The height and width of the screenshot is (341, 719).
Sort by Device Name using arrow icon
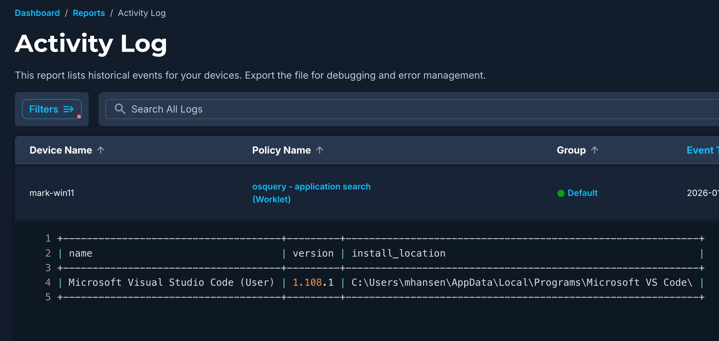101,150
